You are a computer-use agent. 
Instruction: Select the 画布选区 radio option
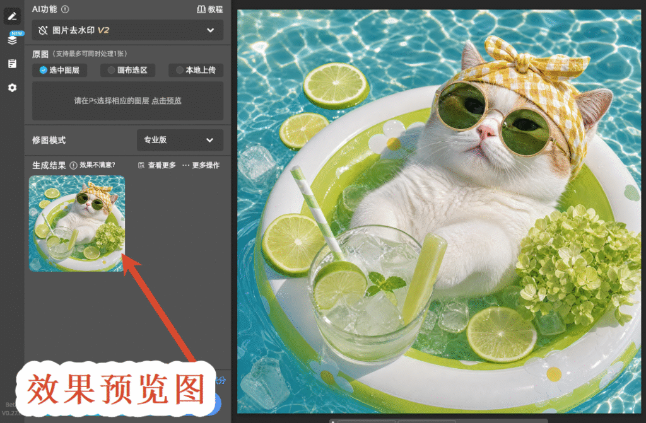(127, 70)
